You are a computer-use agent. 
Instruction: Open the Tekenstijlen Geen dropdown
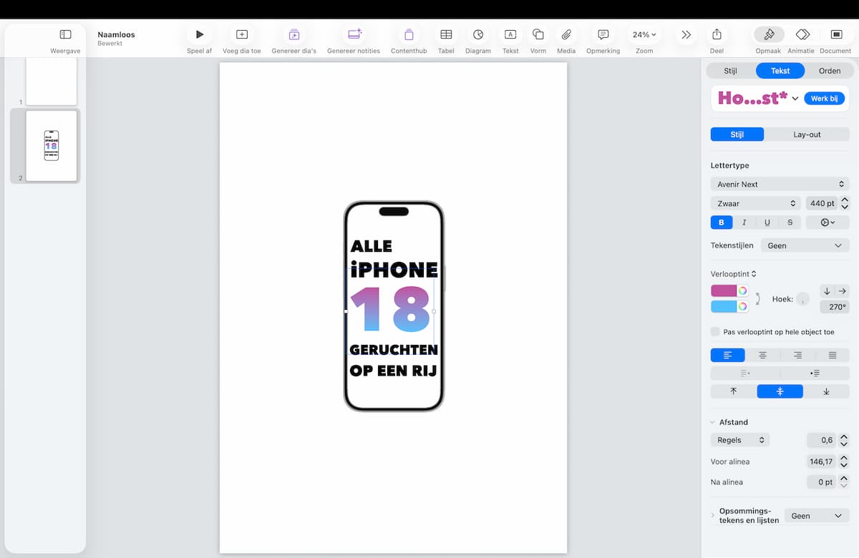tap(805, 245)
